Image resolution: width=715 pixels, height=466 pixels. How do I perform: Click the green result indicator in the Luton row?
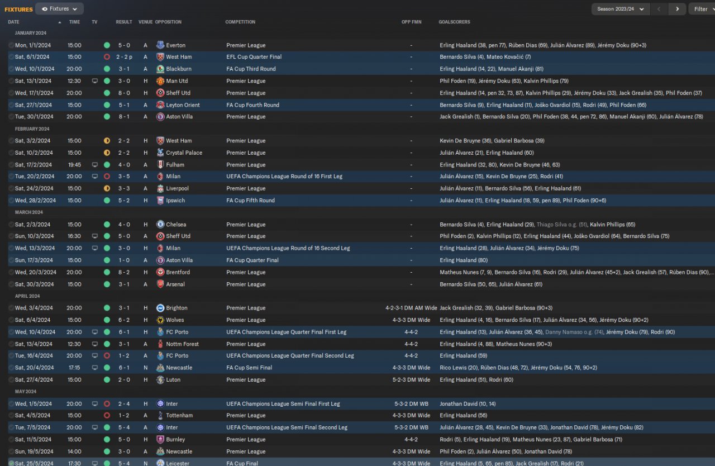pos(107,380)
